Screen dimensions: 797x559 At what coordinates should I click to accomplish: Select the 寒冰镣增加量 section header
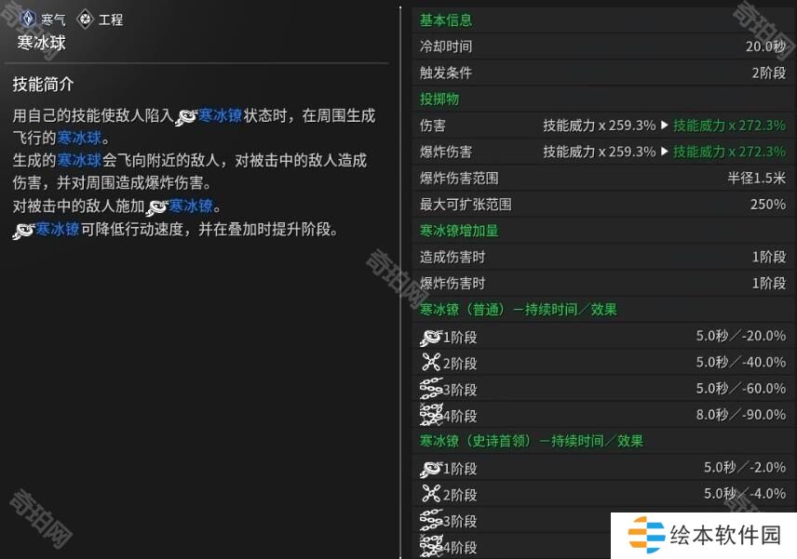459,231
